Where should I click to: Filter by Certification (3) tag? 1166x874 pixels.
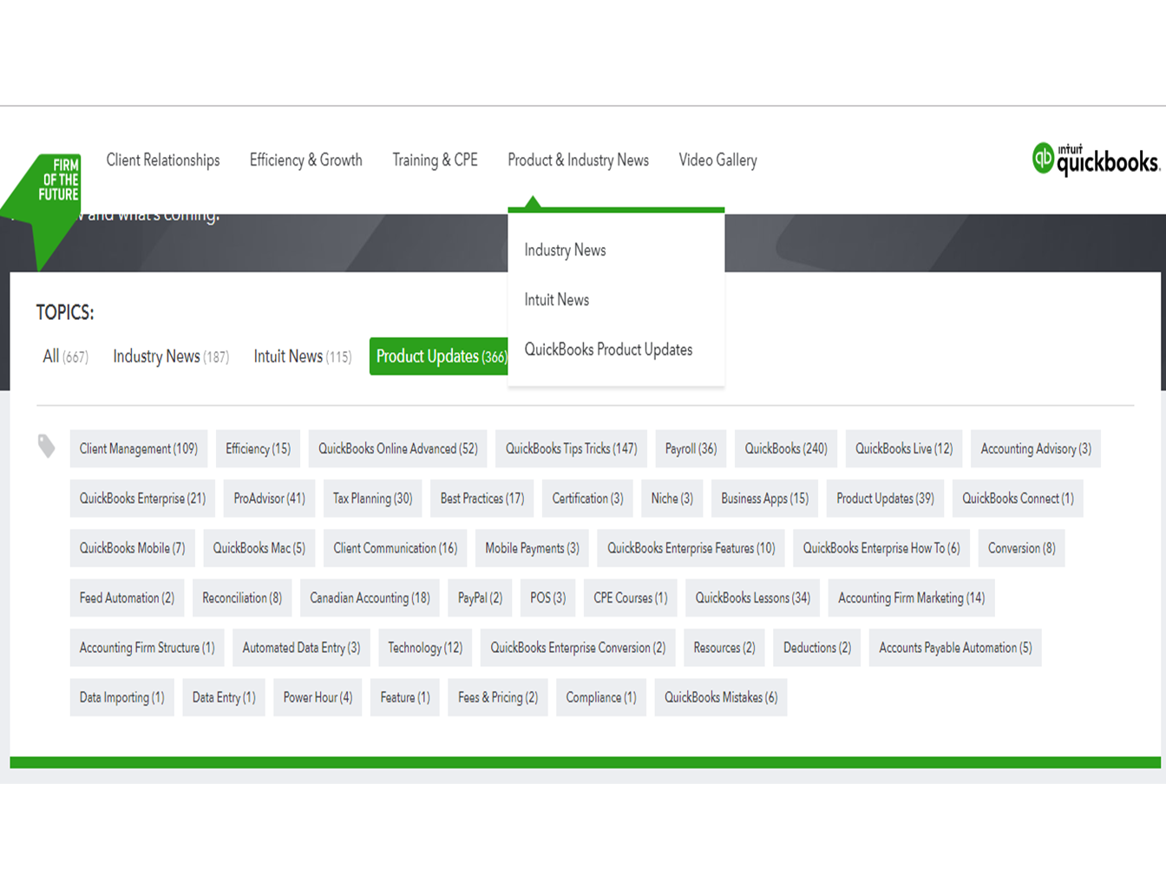tap(588, 499)
